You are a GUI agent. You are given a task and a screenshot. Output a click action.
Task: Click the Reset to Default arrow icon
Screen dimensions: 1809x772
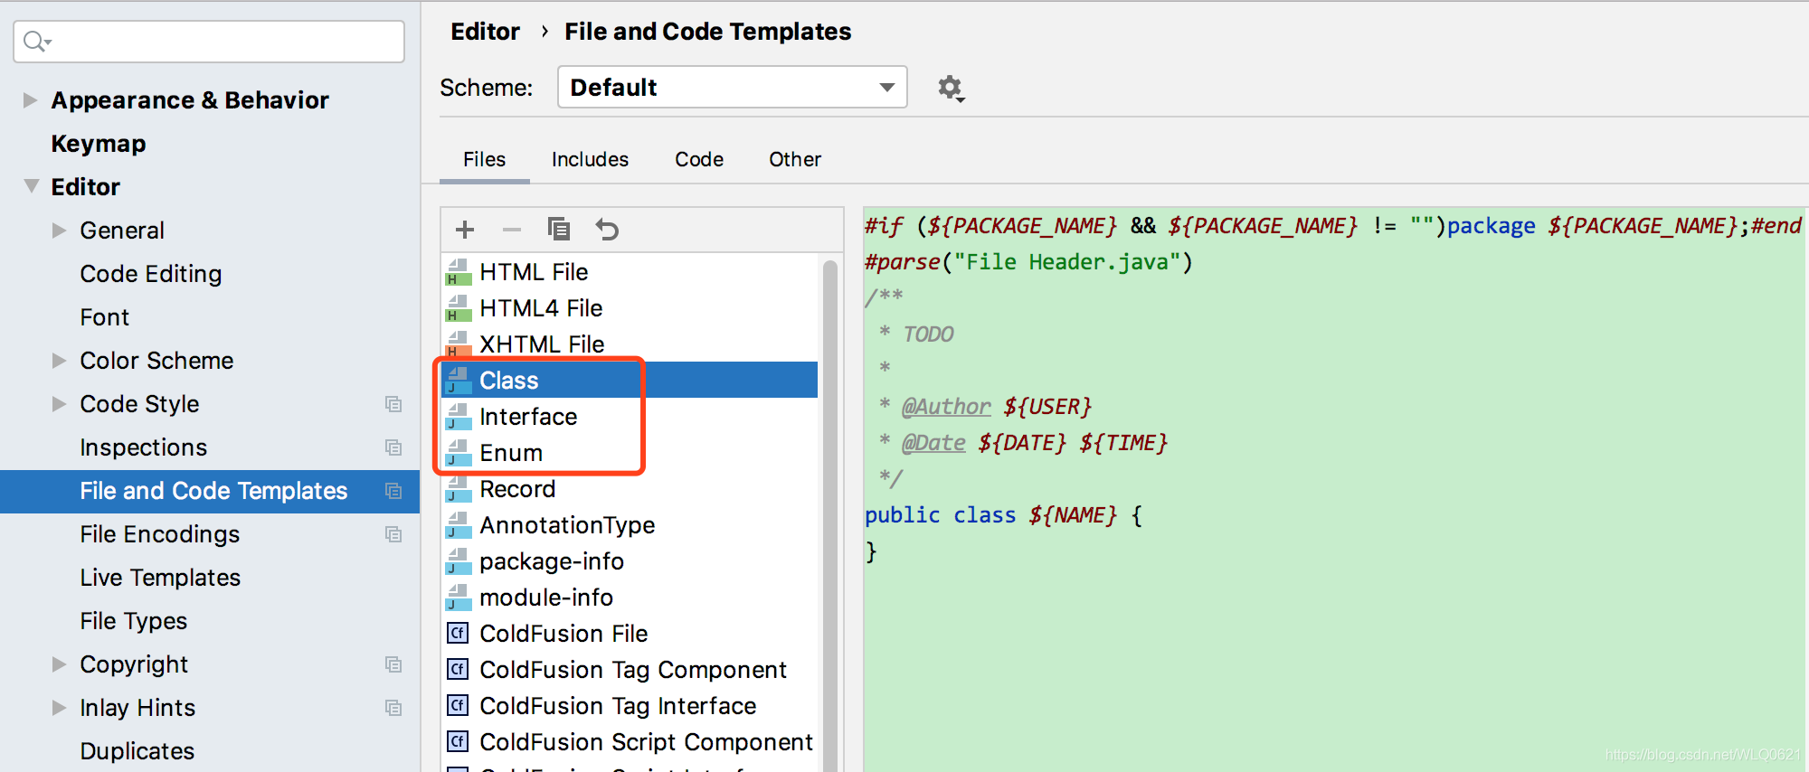click(607, 230)
